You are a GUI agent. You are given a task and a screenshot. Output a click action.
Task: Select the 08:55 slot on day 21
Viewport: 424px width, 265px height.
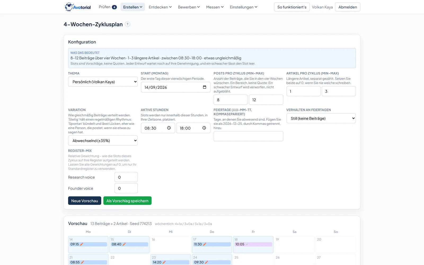[88, 262]
